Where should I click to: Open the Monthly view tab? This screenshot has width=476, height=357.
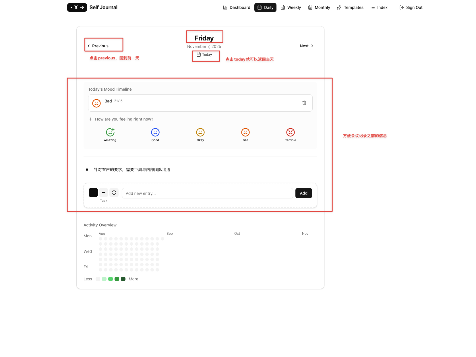click(319, 7)
